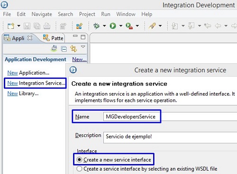The height and width of the screenshot is (174, 237).
Task: Expand the Previous Annotation dropdown arrow
Action: (x=200, y=26)
